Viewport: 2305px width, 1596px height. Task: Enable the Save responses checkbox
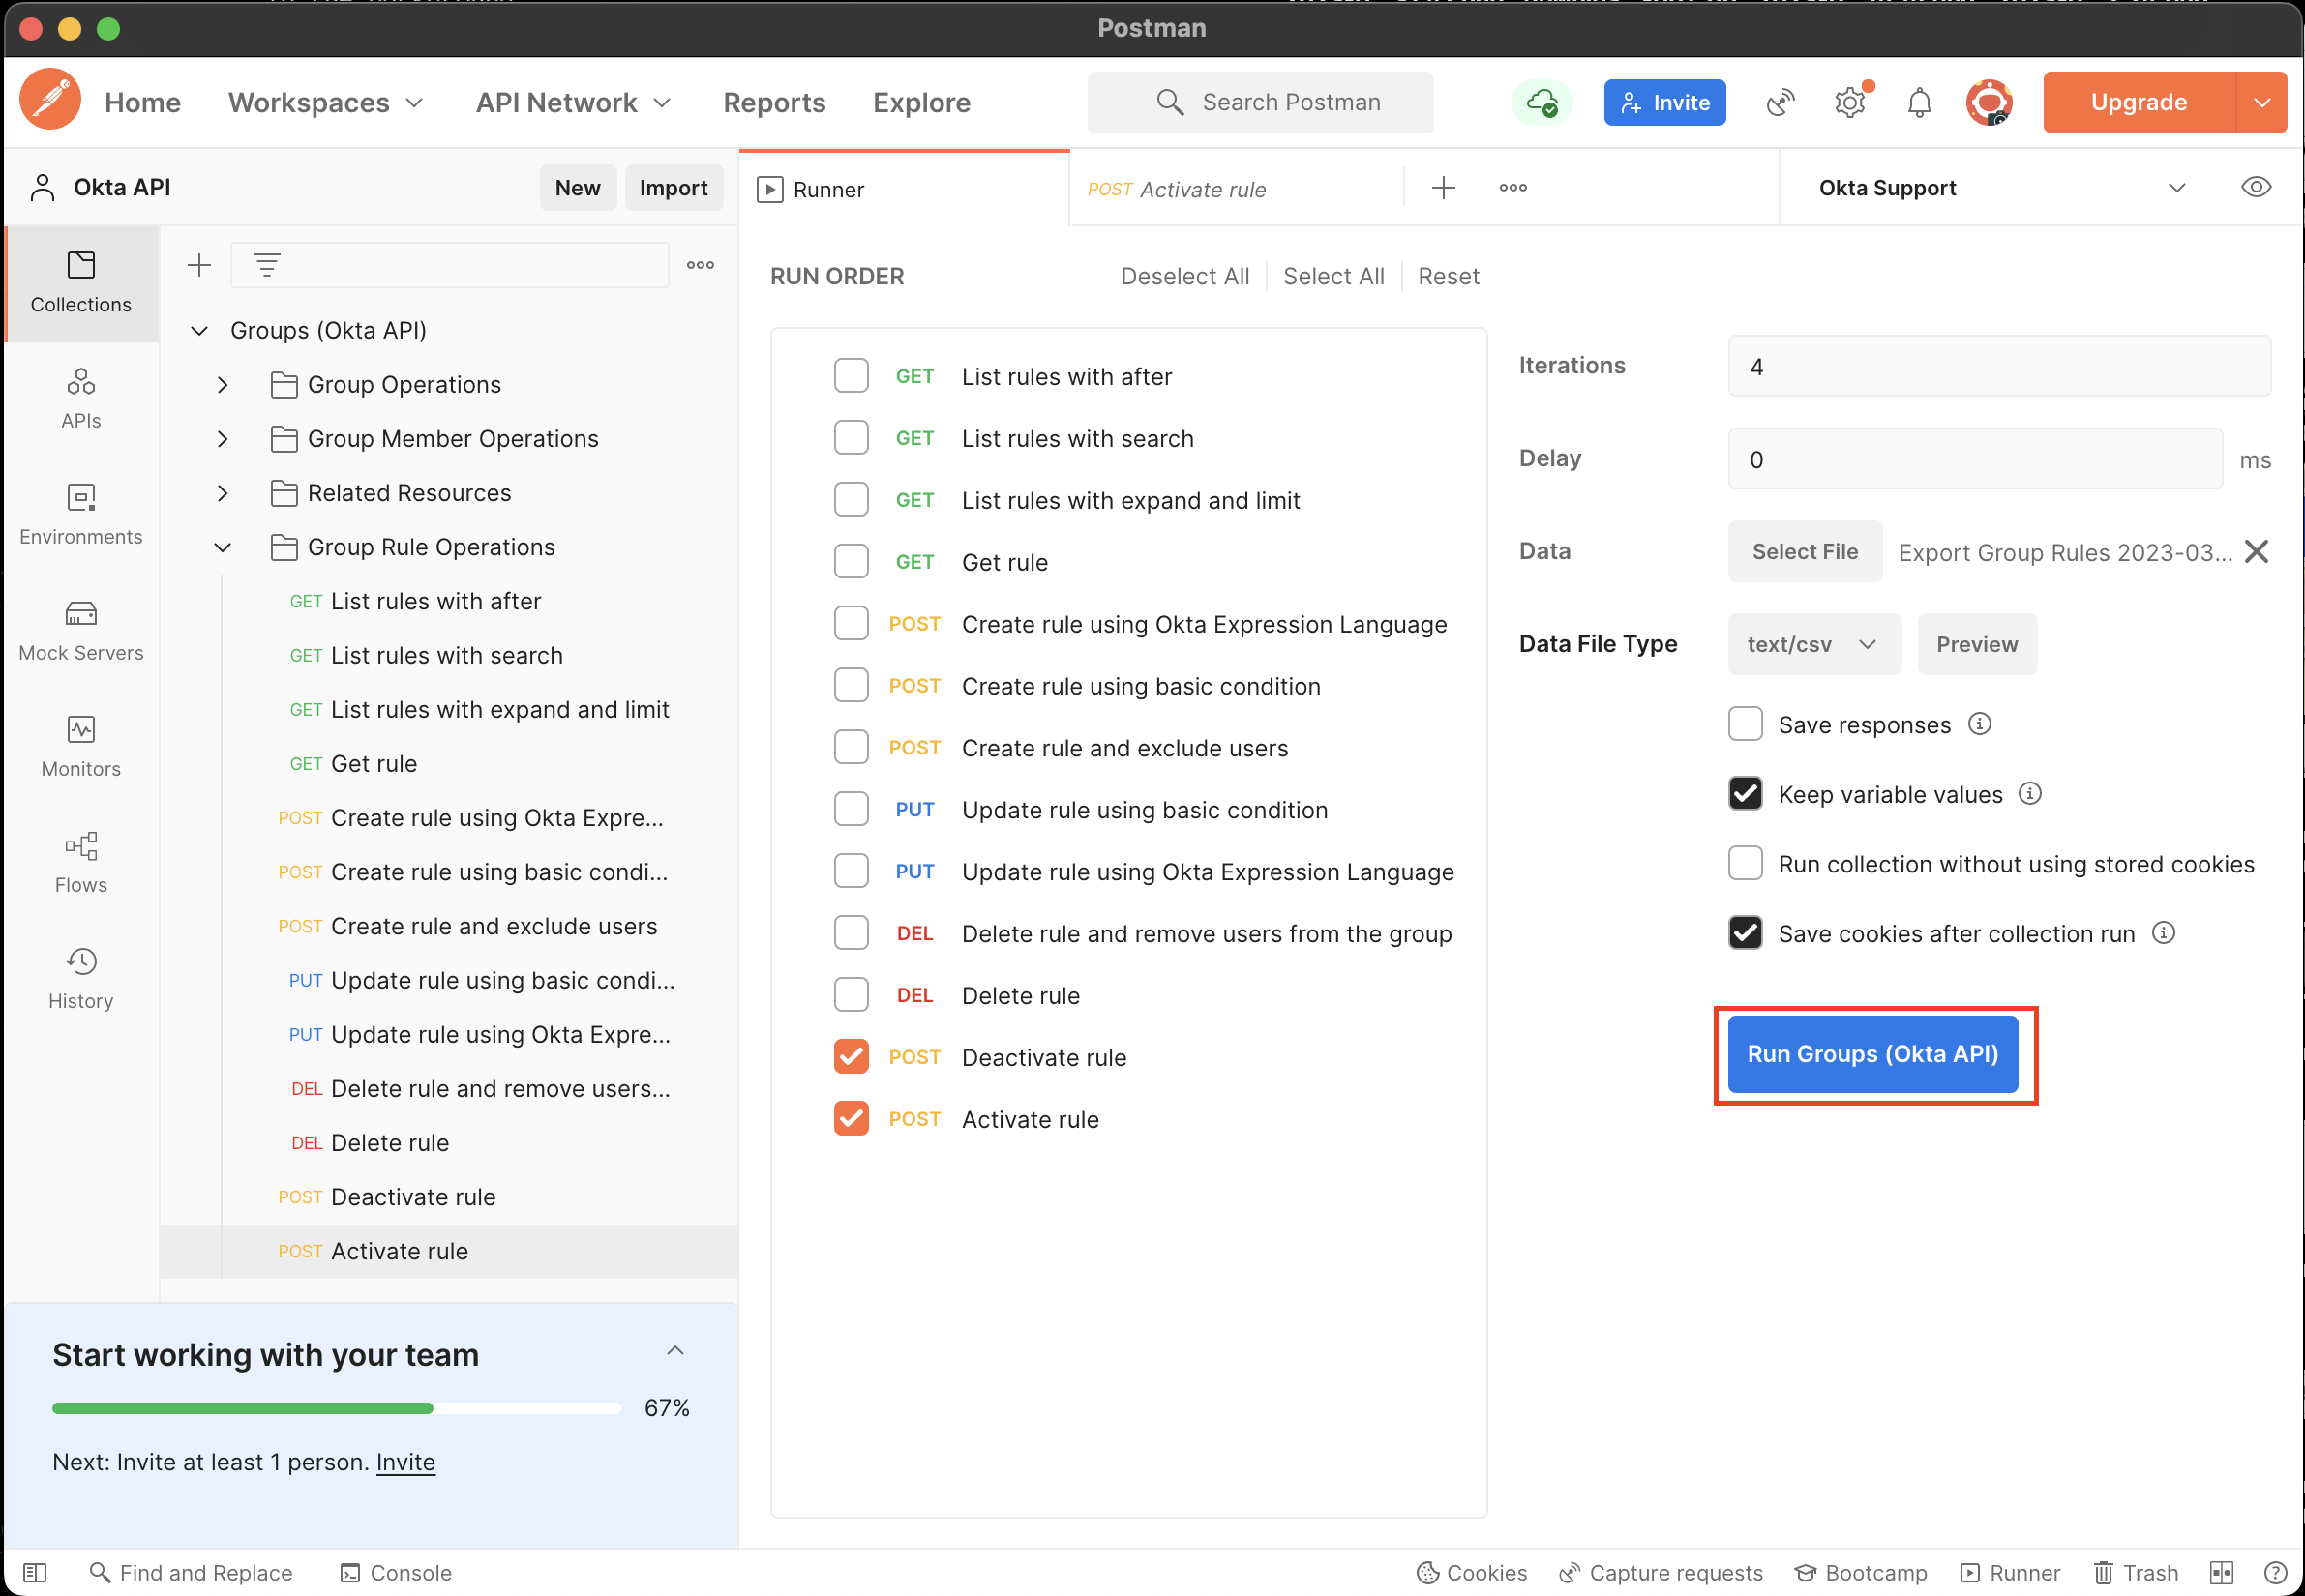point(1746,724)
